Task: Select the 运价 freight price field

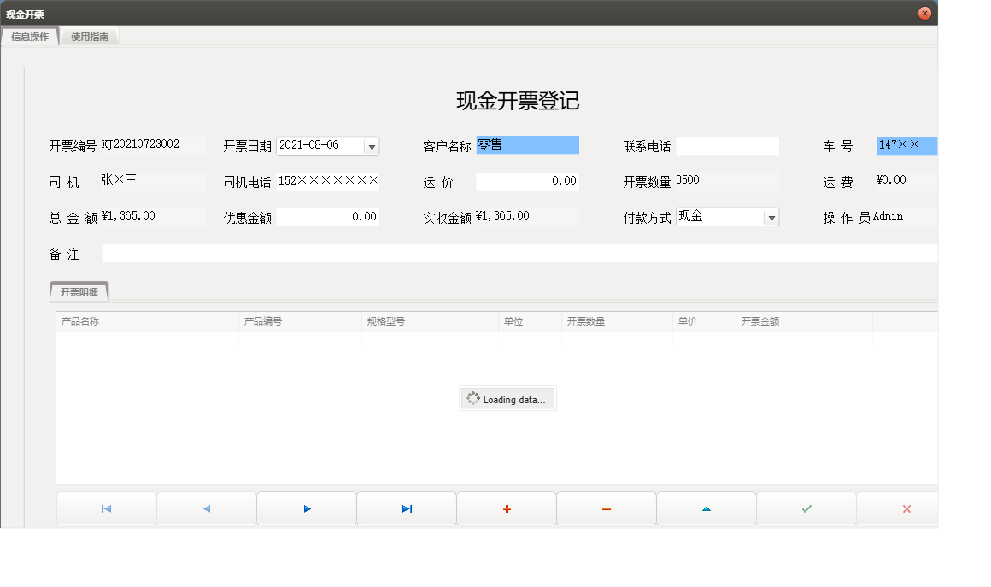Action: pos(527,180)
